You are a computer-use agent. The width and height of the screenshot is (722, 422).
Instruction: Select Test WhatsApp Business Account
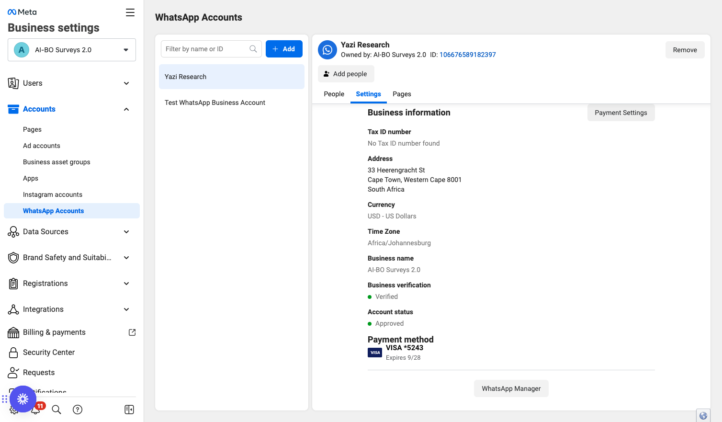[x=232, y=103]
